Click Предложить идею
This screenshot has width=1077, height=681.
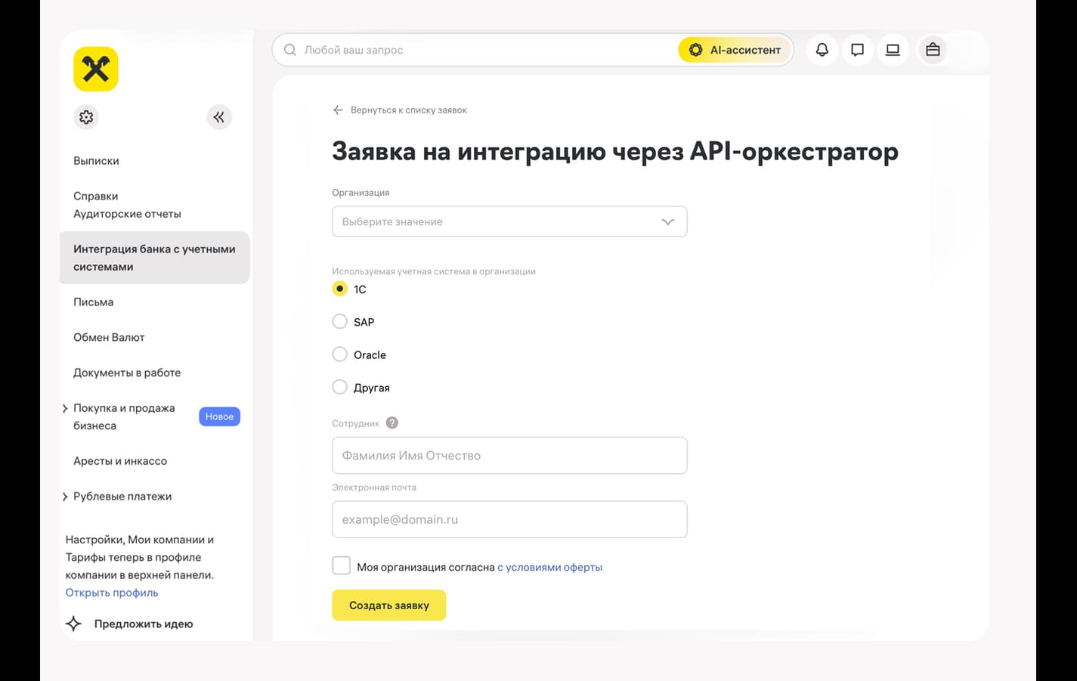(144, 624)
